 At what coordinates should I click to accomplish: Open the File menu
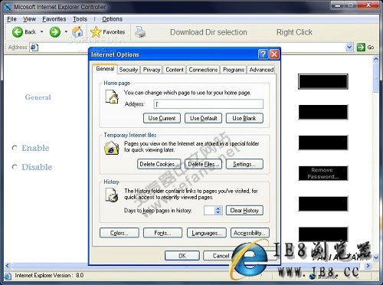(x=11, y=19)
